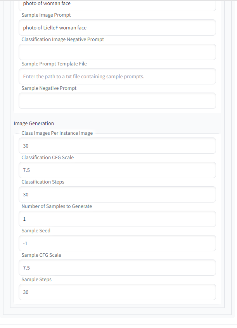
Task: Click the Classification Steps field showing 30
Action: point(116,194)
